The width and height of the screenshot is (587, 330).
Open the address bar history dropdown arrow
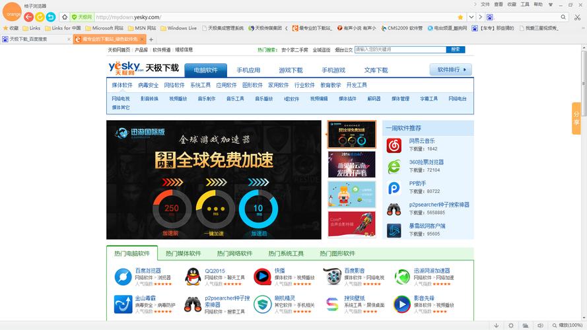471,17
